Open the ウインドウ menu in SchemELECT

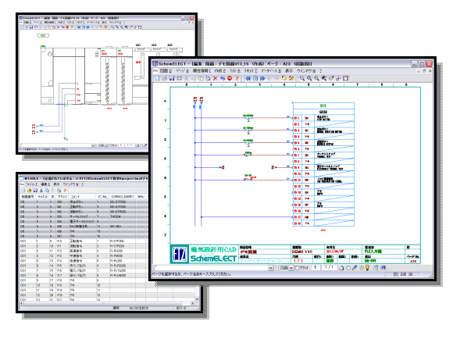[306, 71]
